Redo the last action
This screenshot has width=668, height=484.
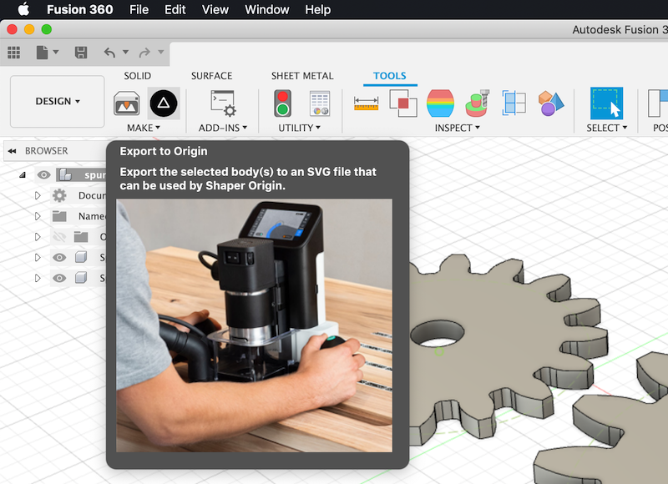(144, 53)
